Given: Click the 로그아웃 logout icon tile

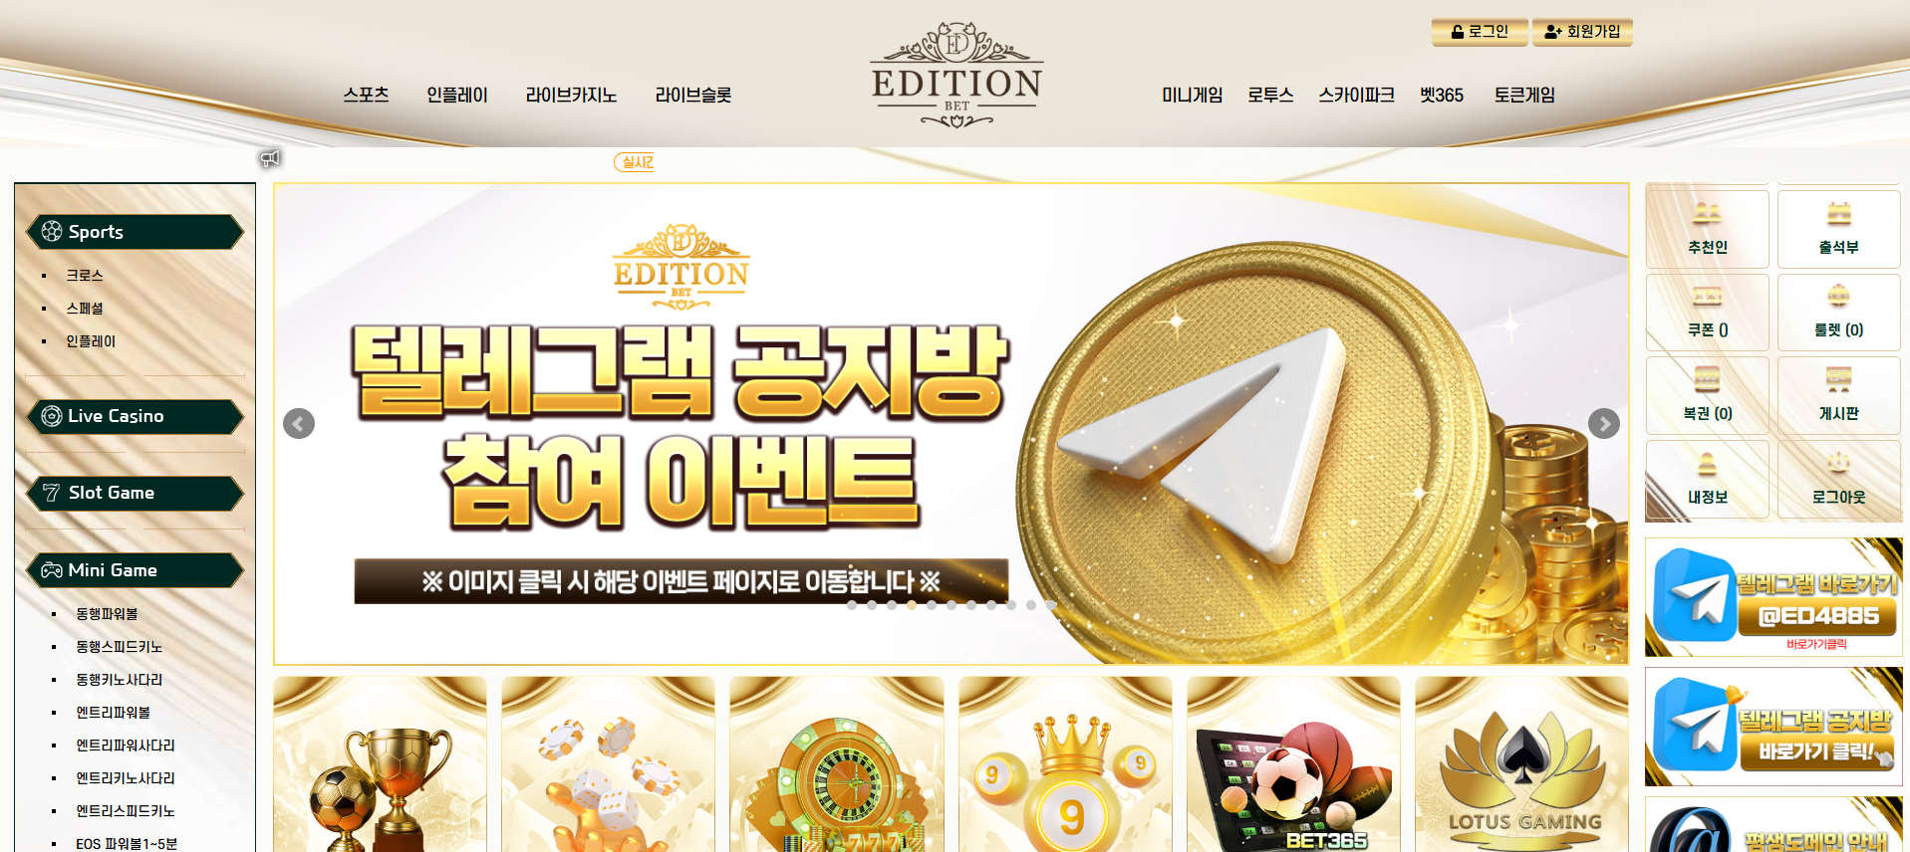Looking at the screenshot, I should click(1838, 479).
